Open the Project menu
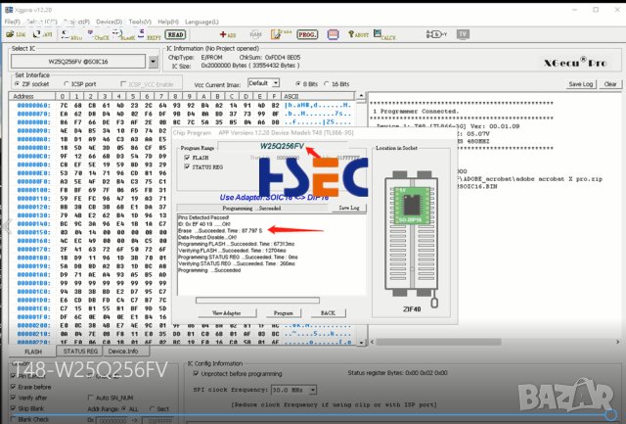The width and height of the screenshot is (626, 424). pos(76,22)
